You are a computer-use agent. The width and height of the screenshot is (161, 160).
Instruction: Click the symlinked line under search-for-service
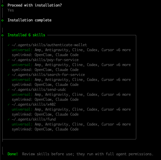[45, 85]
